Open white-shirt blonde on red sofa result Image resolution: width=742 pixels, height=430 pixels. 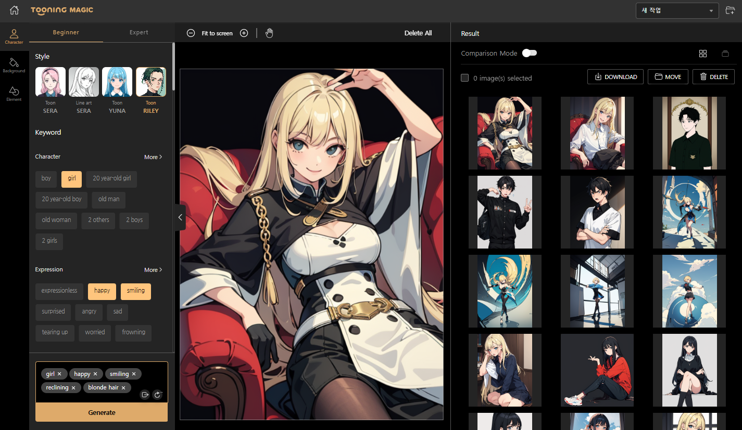(x=597, y=133)
